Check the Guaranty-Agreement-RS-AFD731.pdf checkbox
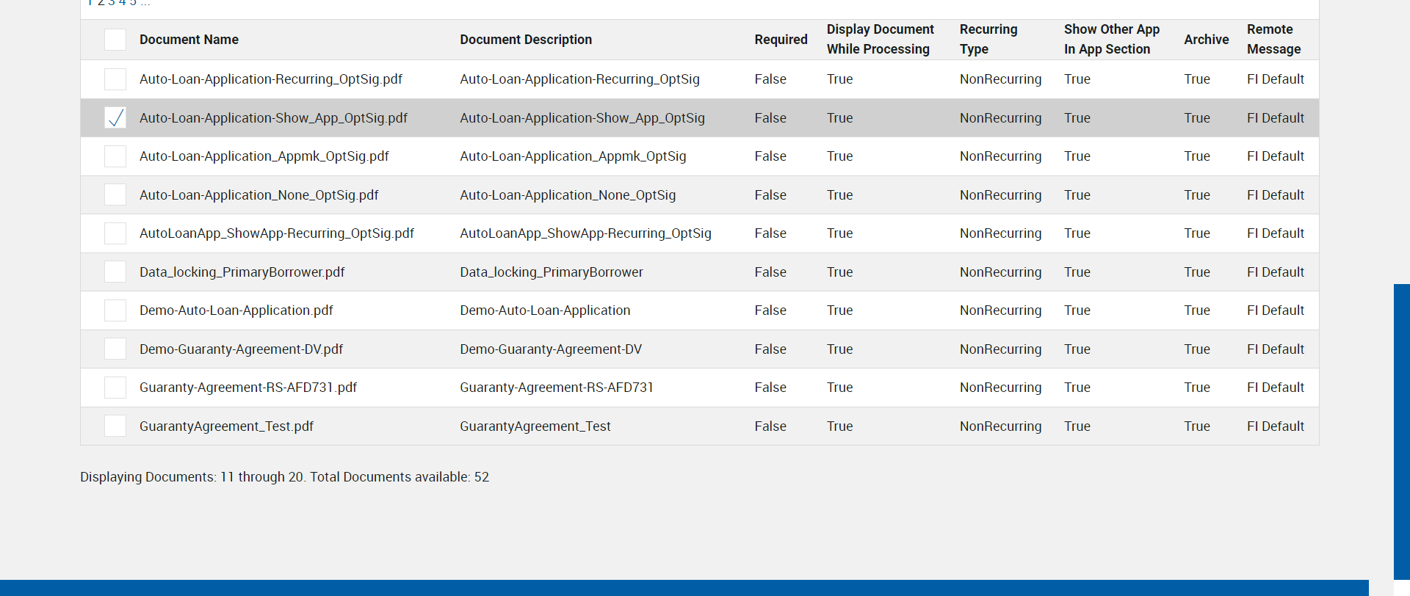 (x=115, y=388)
